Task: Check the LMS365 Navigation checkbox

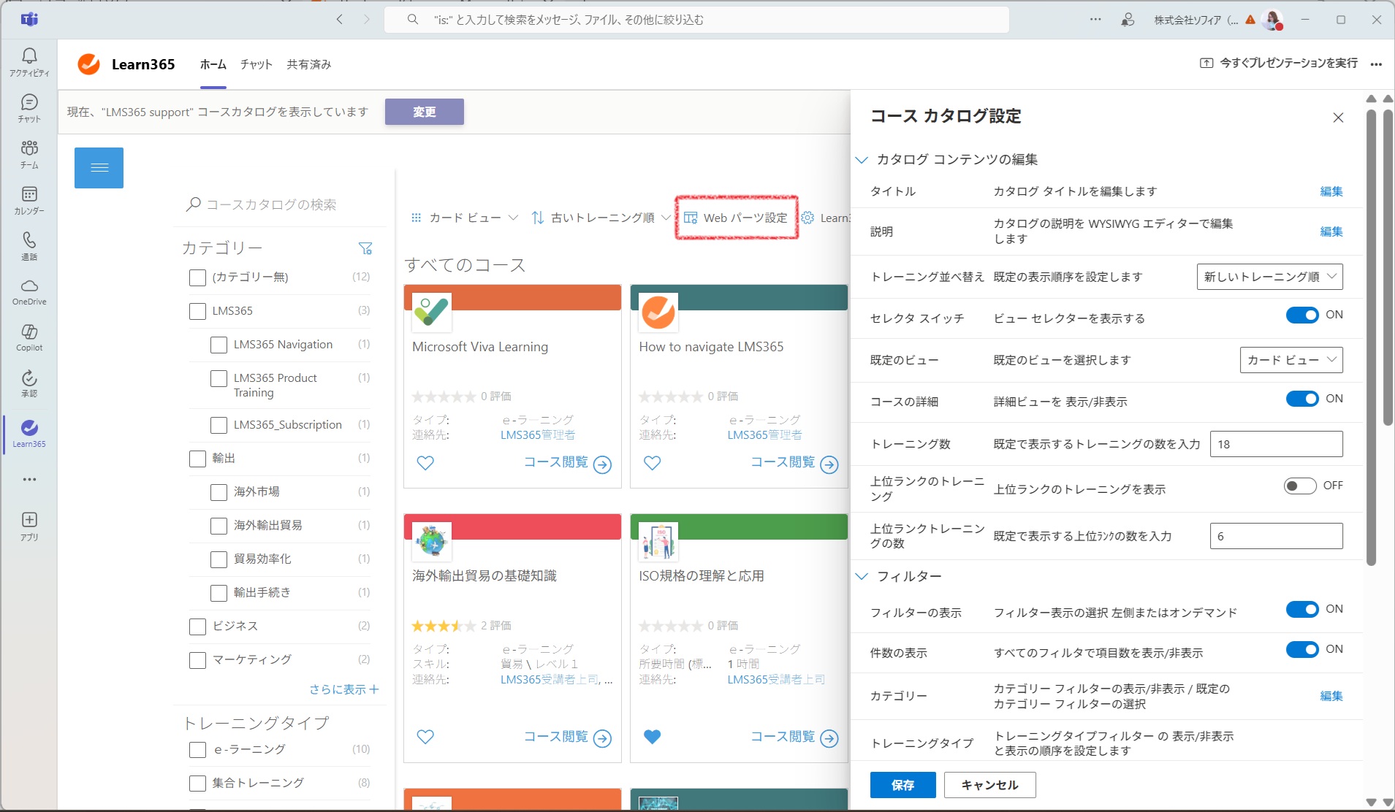Action: (218, 345)
